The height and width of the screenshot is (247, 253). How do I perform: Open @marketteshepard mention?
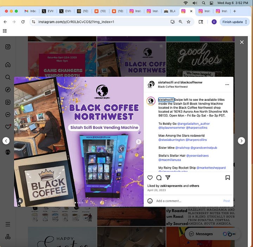(211, 168)
